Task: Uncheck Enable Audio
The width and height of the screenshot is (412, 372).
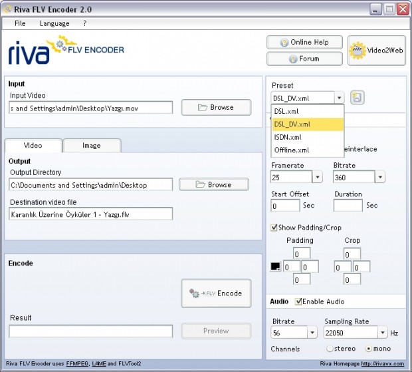Action: 298,301
